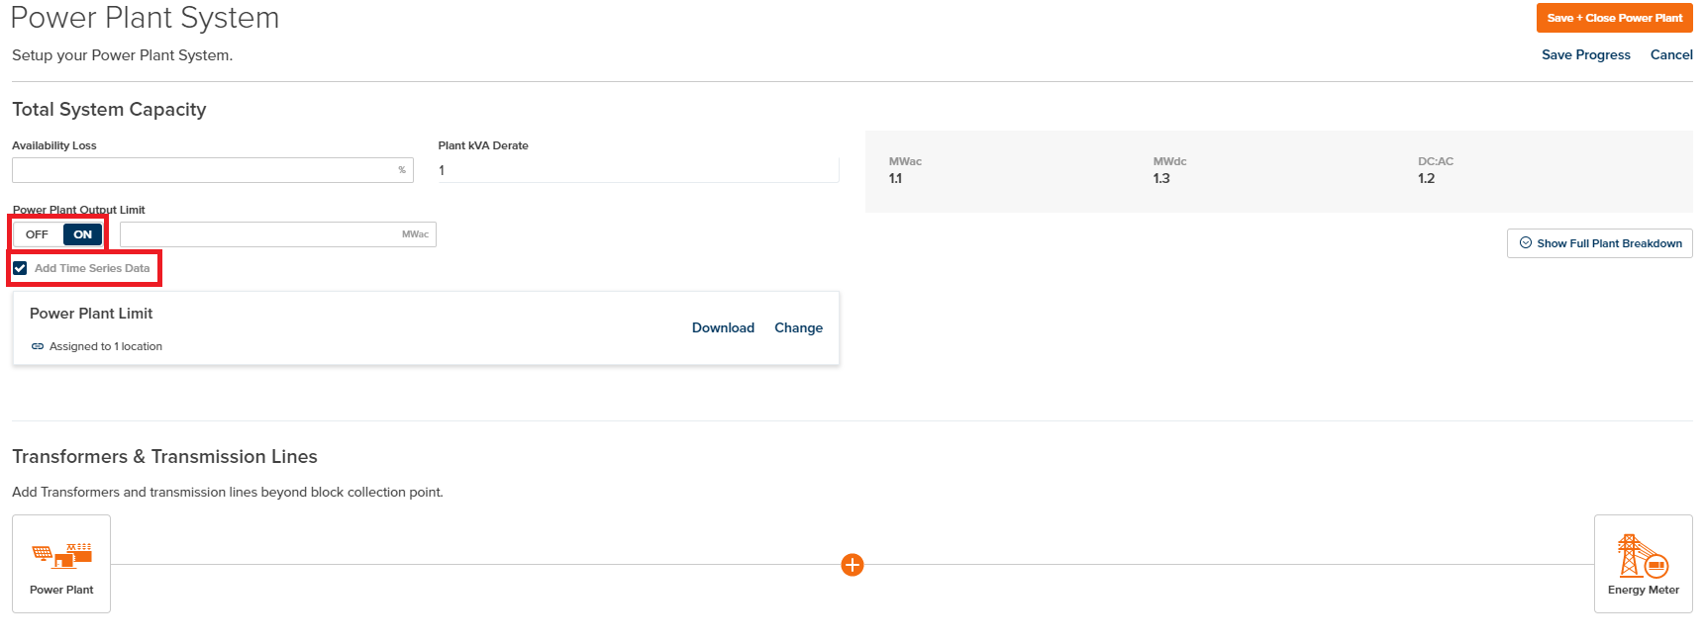Click Save + Close Power Plant button
This screenshot has width=1704, height=644.
[x=1615, y=18]
